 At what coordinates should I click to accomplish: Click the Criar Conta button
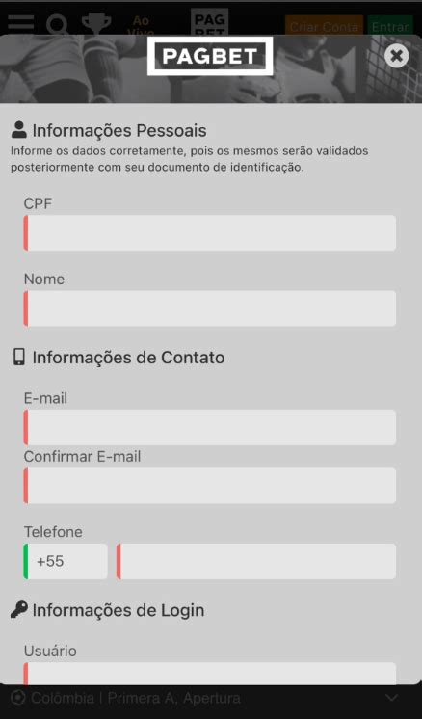click(324, 27)
